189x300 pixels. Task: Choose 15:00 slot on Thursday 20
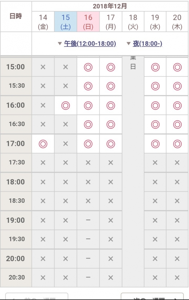click(177, 67)
